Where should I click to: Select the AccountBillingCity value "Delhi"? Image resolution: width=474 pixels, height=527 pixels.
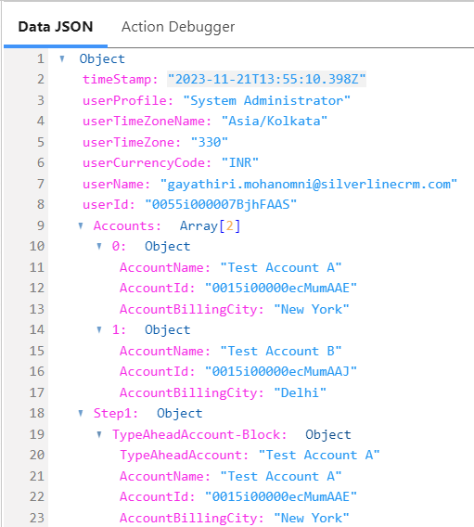point(300,392)
